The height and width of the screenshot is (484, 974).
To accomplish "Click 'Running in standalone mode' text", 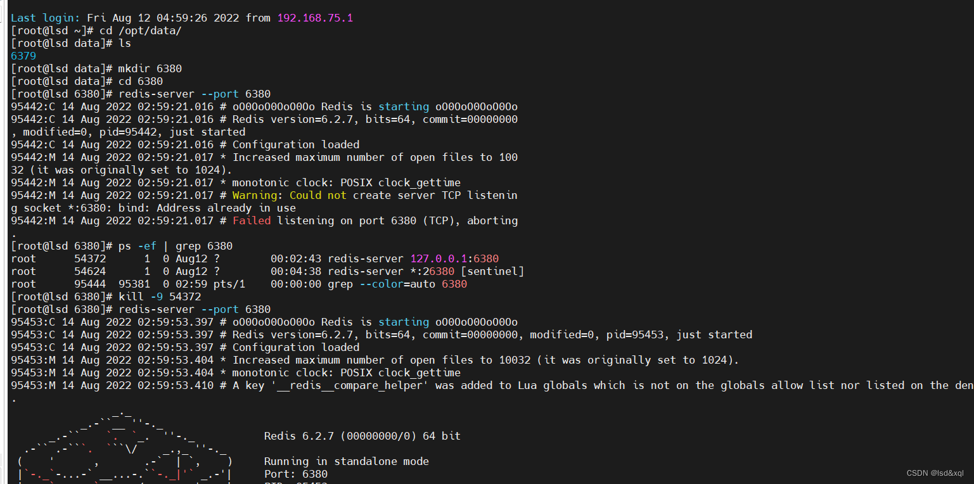I will pyautogui.click(x=347, y=461).
